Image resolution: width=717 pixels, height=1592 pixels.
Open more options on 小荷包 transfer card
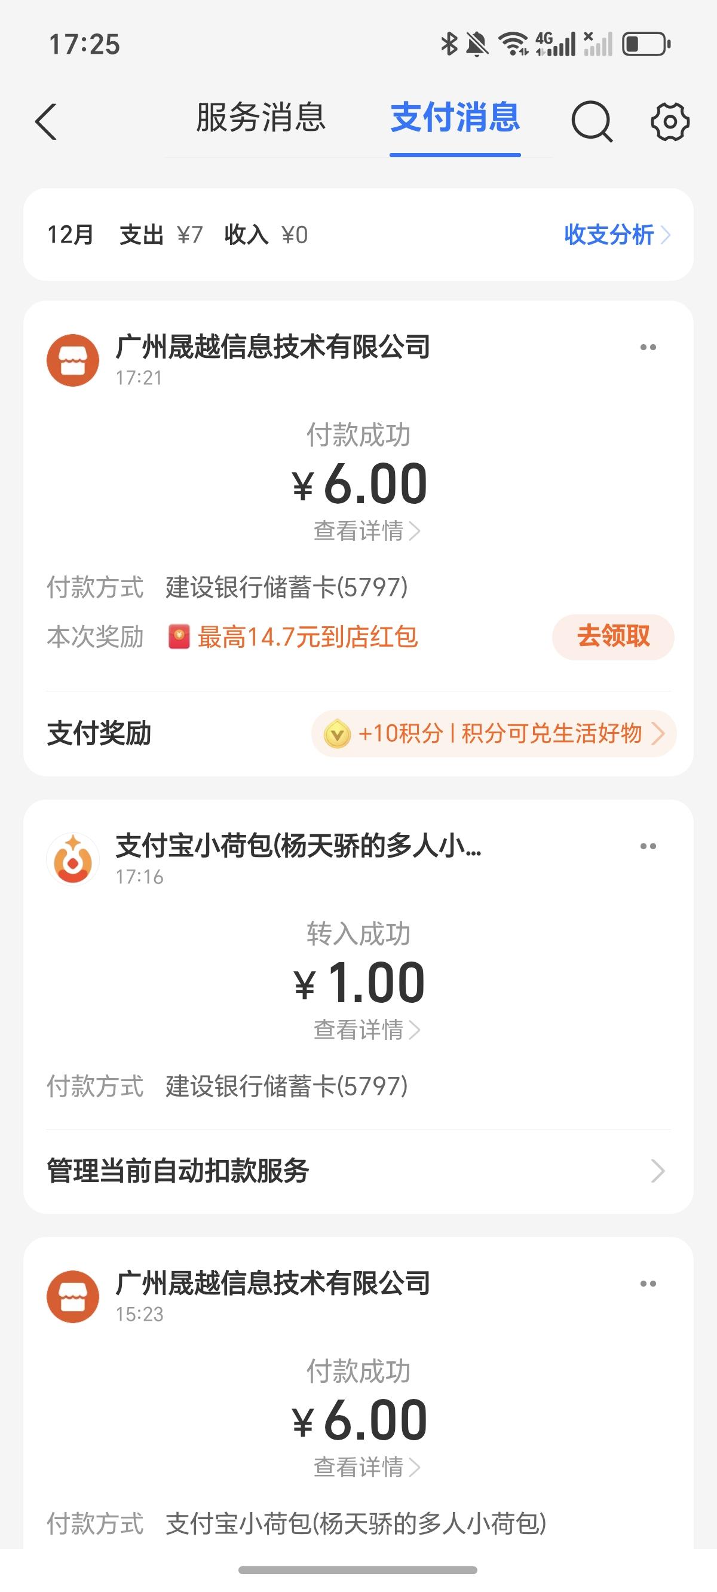(648, 846)
